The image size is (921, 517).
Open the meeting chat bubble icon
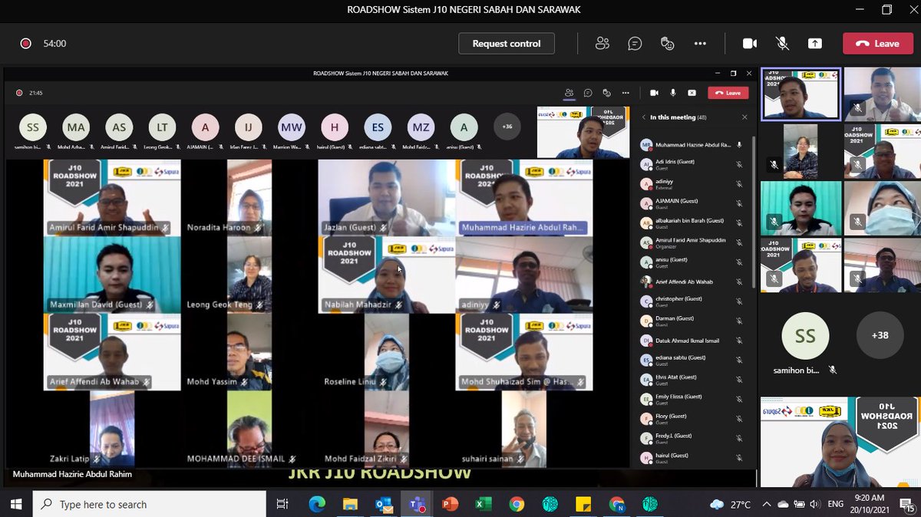pyautogui.click(x=635, y=43)
